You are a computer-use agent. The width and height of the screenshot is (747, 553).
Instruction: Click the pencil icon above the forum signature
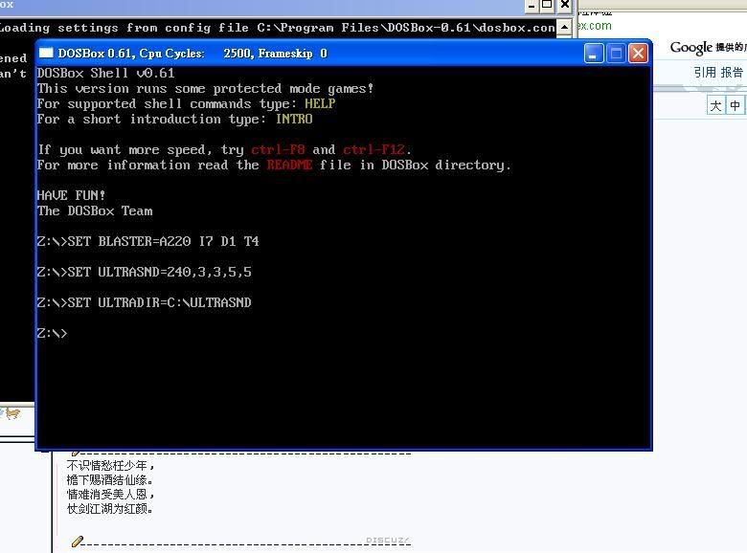[x=77, y=453]
